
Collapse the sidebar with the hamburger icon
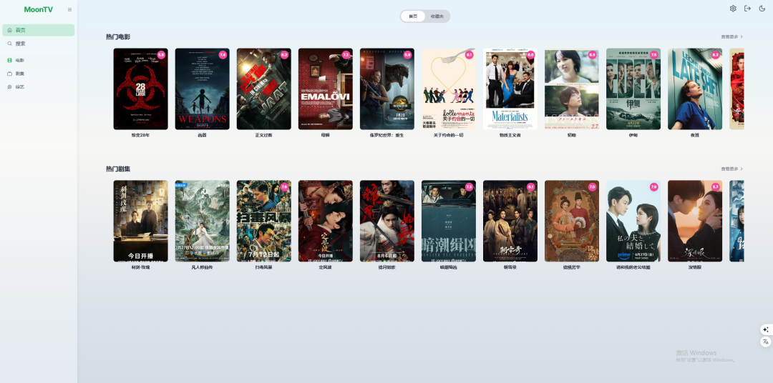pyautogui.click(x=69, y=9)
